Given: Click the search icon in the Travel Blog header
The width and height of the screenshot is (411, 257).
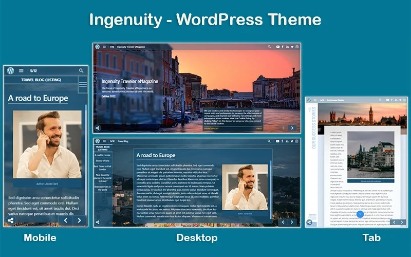Looking at the screenshot, I should tap(269, 141).
